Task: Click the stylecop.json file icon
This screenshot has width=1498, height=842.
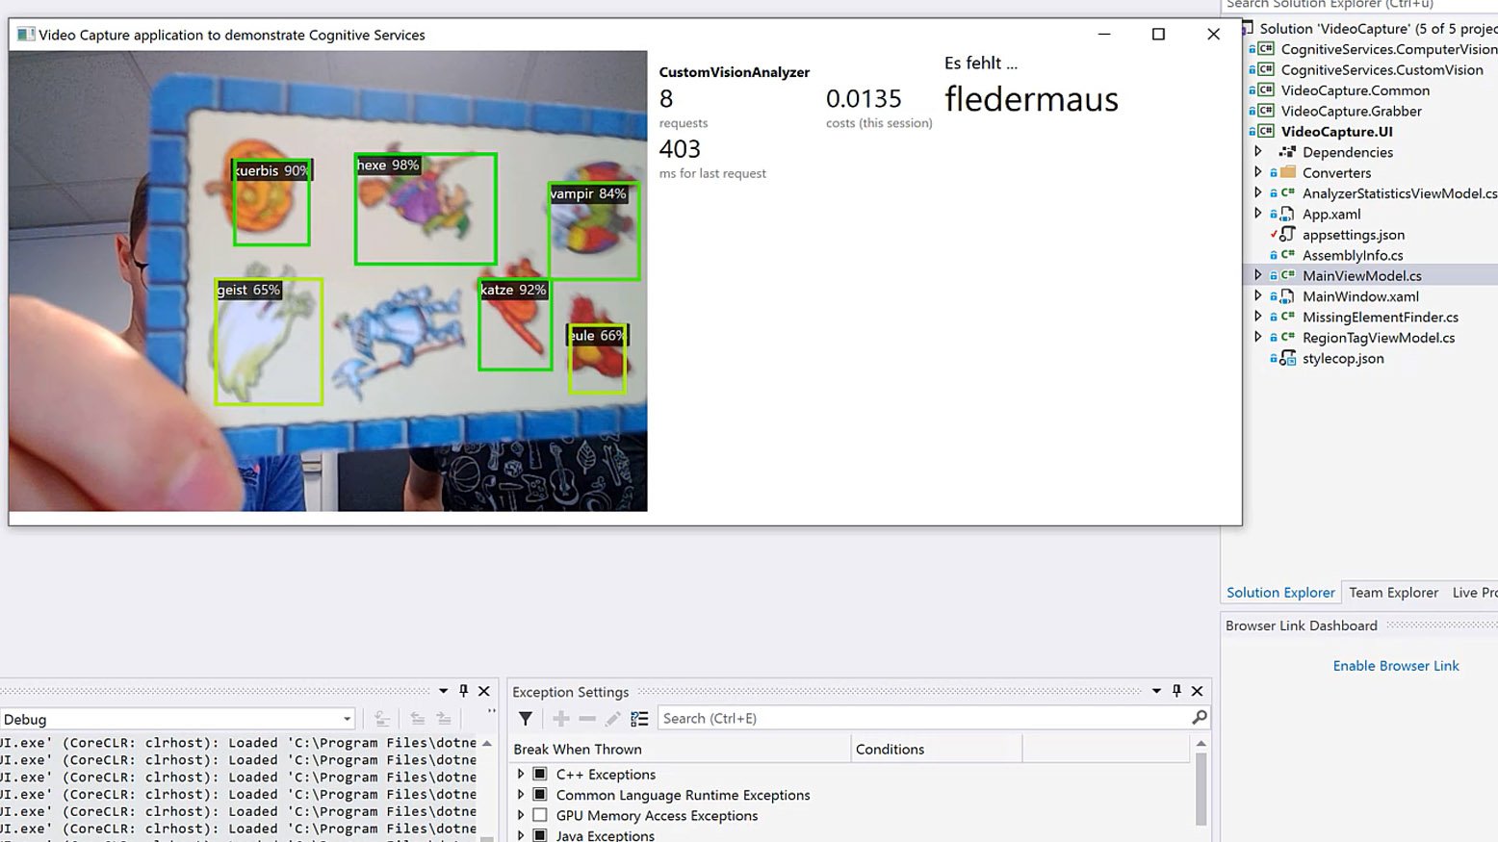Action: pyautogui.click(x=1287, y=359)
